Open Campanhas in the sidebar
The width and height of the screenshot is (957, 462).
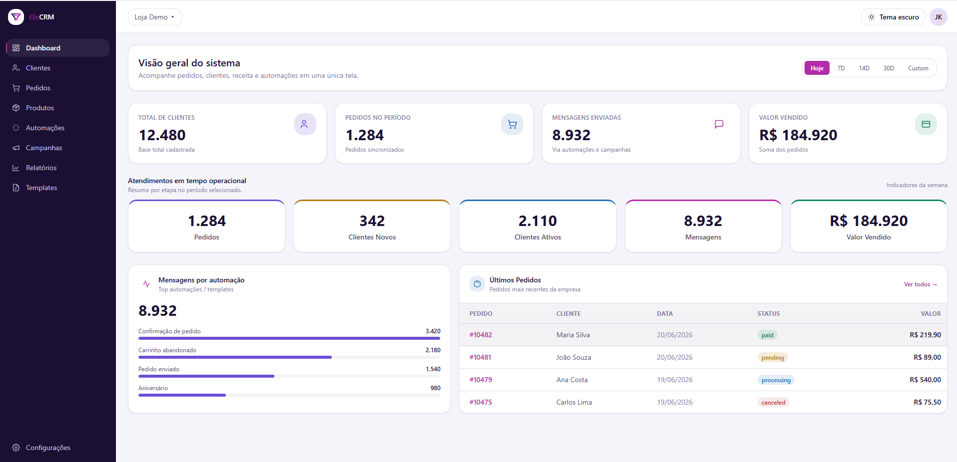57,148
